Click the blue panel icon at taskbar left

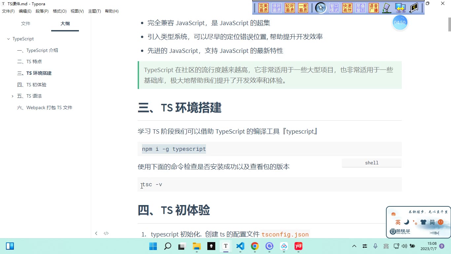click(x=10, y=246)
